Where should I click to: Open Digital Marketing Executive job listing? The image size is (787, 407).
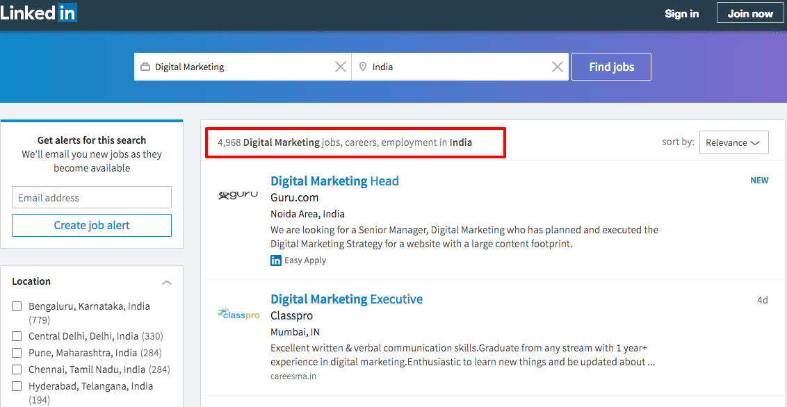(346, 299)
